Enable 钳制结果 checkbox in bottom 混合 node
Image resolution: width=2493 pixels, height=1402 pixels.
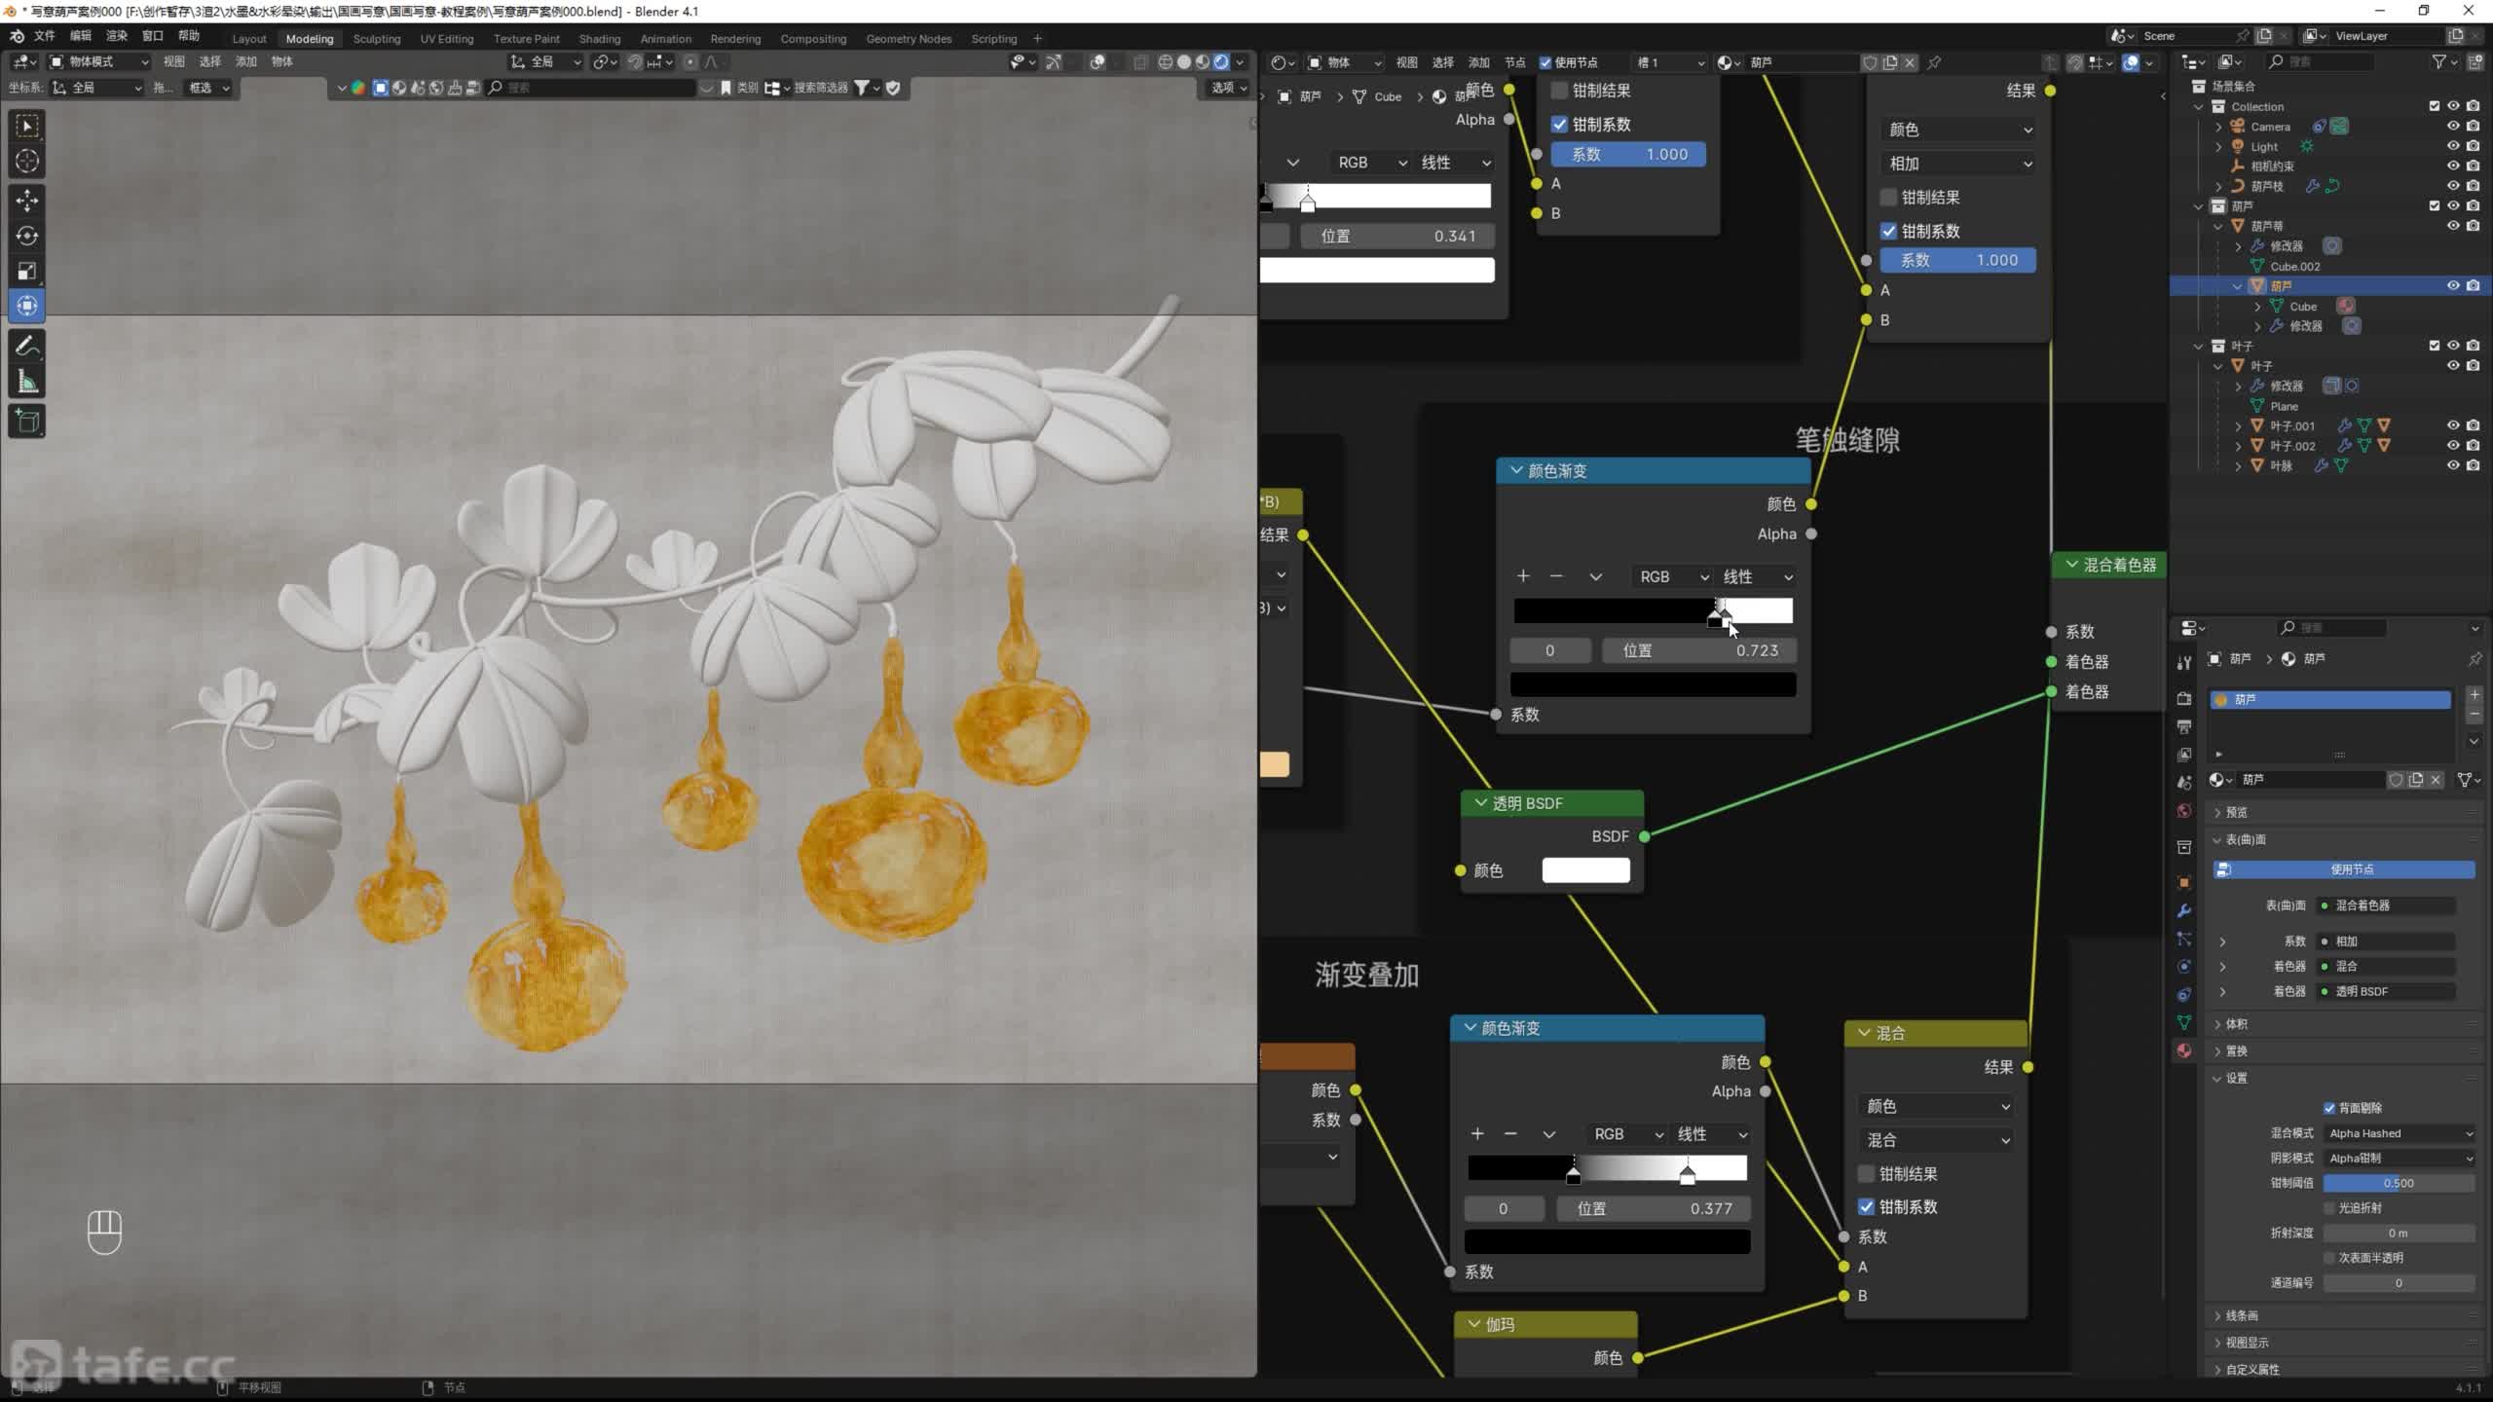(1866, 1173)
